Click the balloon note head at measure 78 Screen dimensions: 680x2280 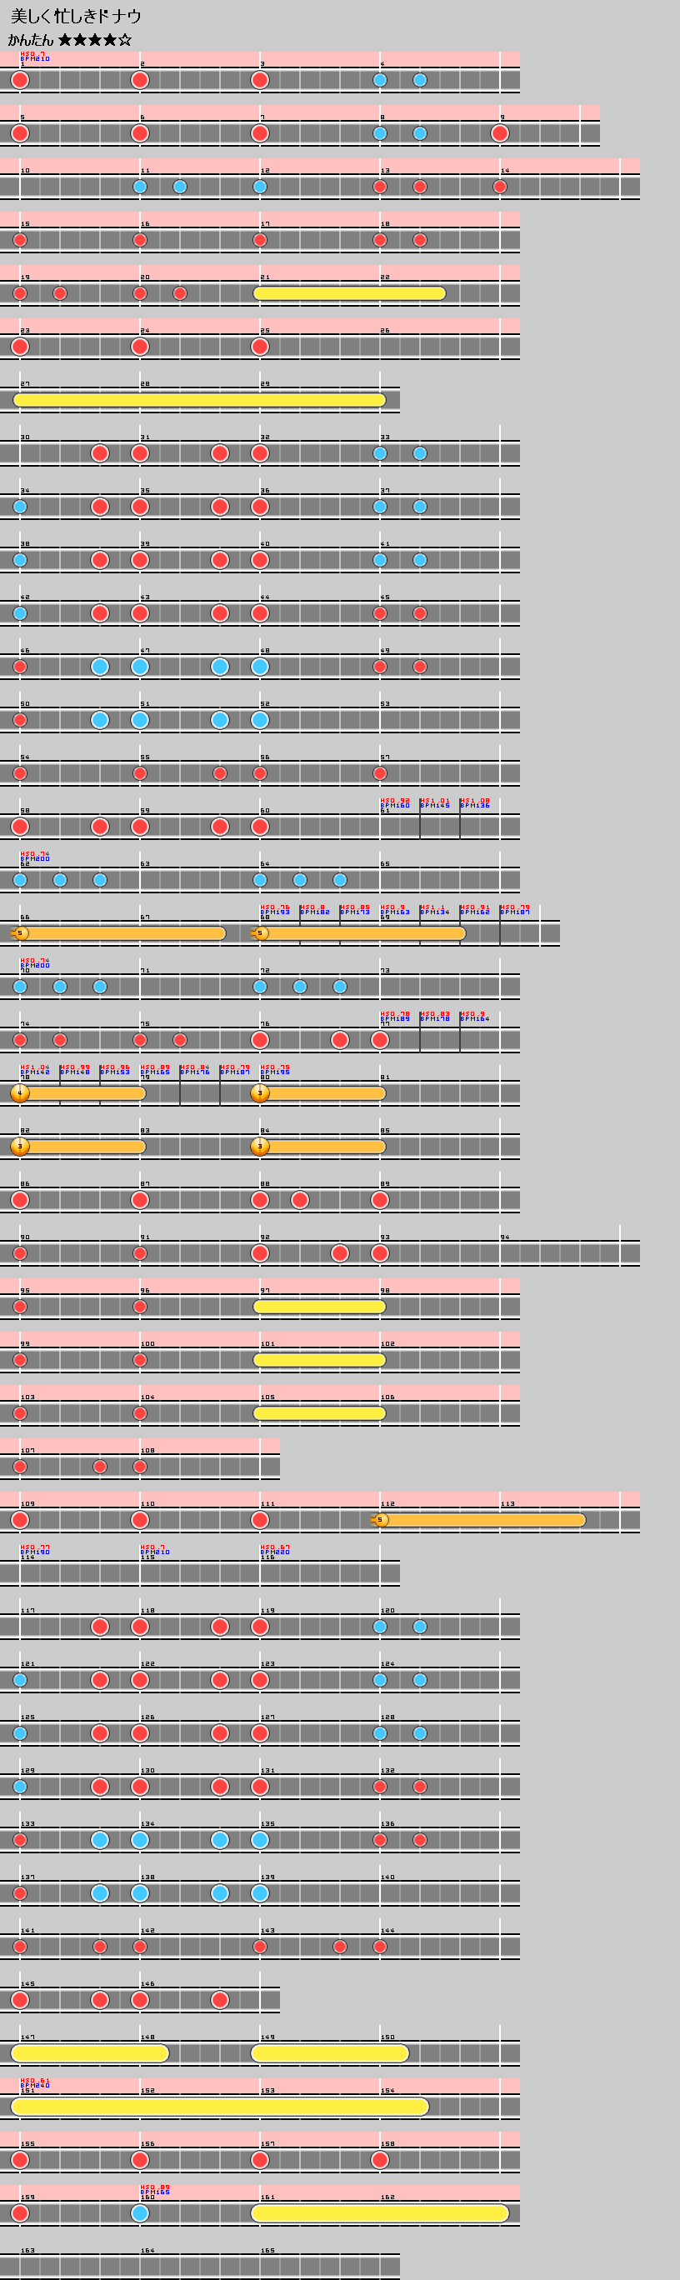tap(20, 1093)
